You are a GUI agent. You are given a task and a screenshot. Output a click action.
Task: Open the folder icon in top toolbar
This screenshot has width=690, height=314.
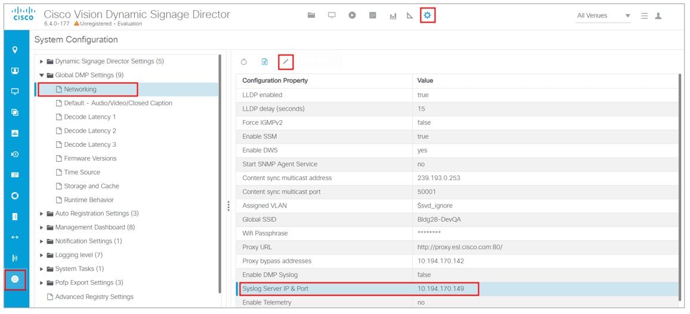pos(311,15)
